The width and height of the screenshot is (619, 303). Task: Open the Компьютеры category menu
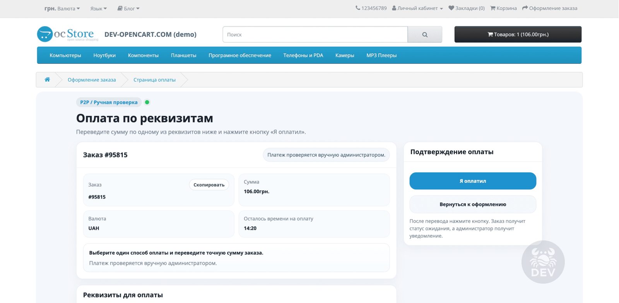pos(65,55)
